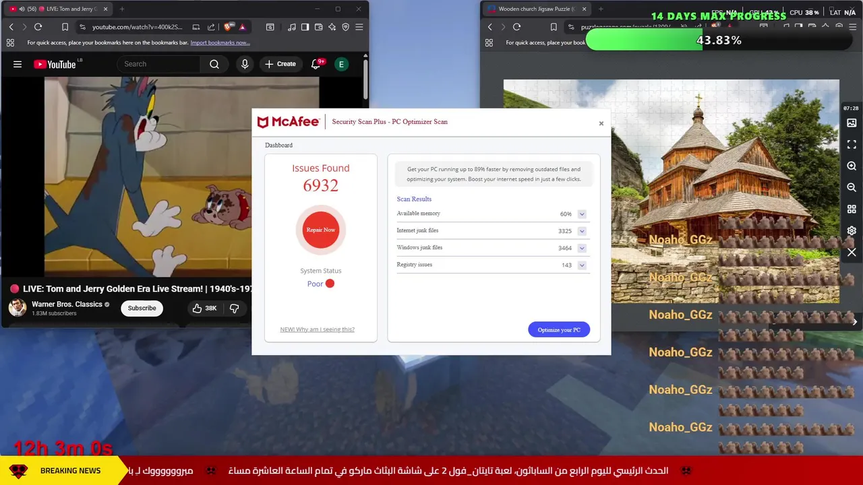Toggle the sidebar panel icon in YouTube window
The height and width of the screenshot is (485, 863).
pyautogui.click(x=305, y=27)
